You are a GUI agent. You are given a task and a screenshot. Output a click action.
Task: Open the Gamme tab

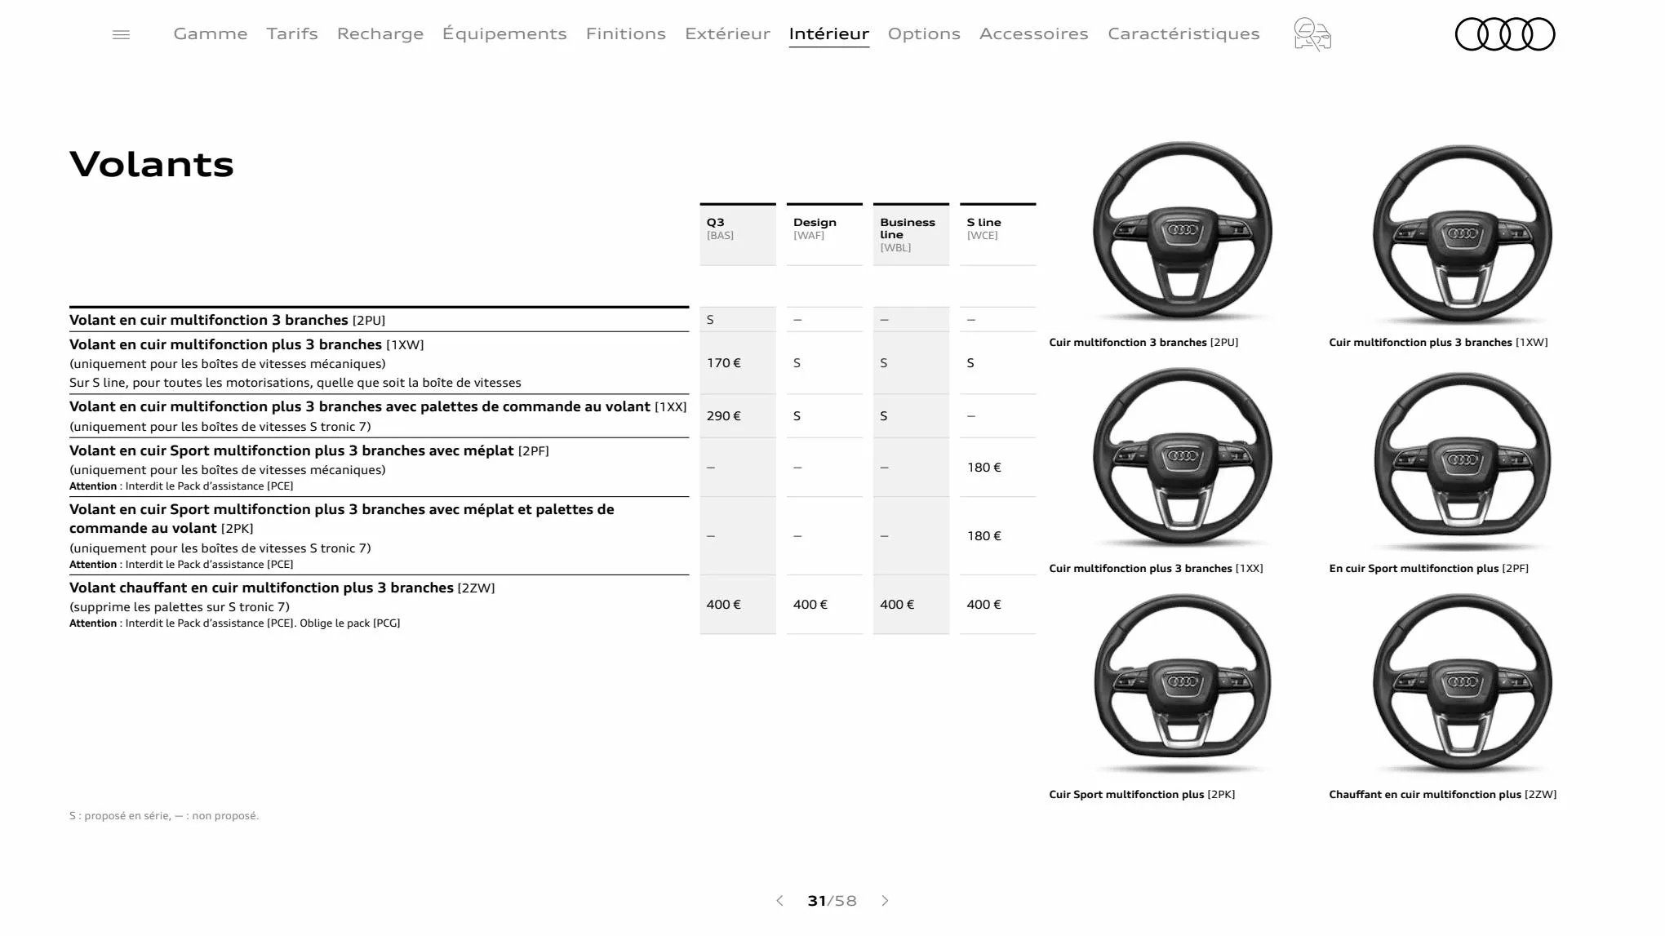point(211,33)
